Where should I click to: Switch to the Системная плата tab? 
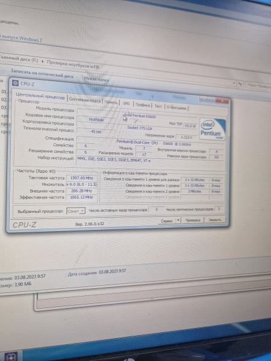(85, 100)
